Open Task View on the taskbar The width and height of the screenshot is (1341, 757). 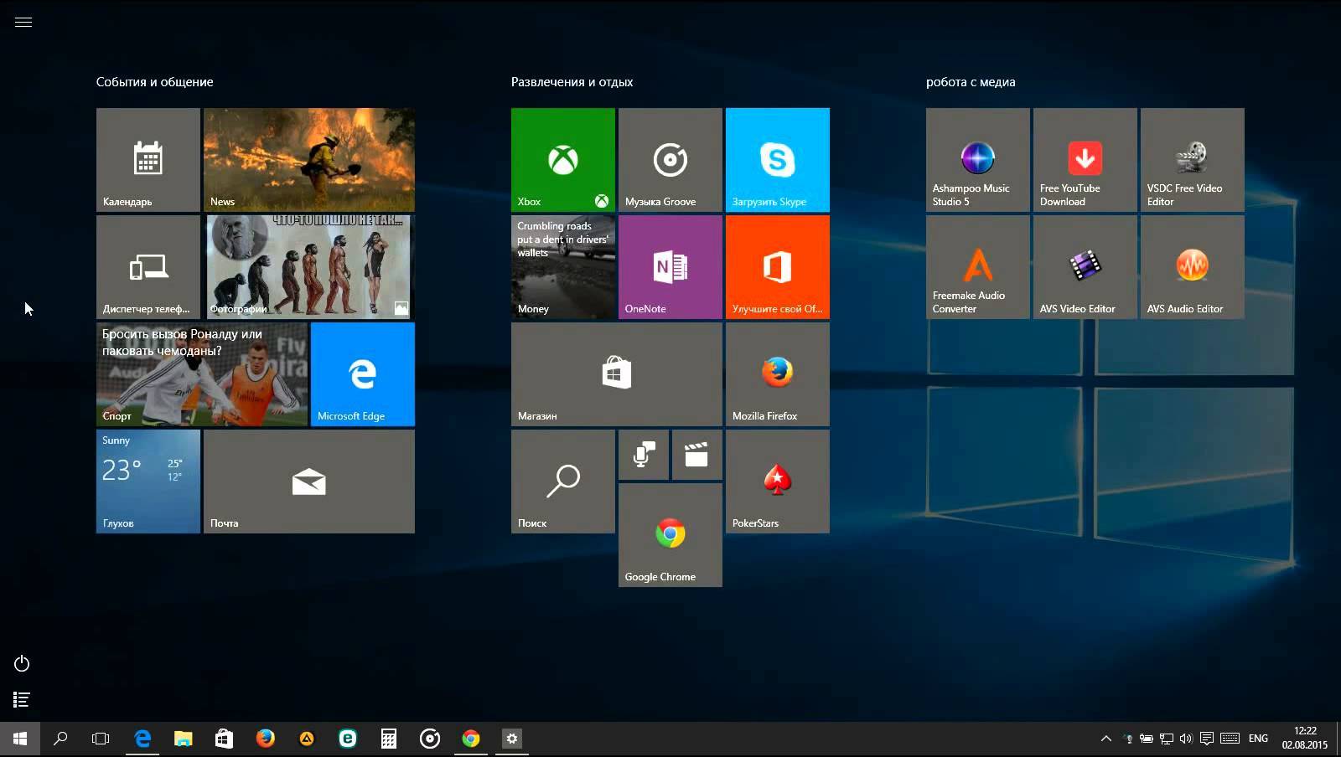pos(101,739)
